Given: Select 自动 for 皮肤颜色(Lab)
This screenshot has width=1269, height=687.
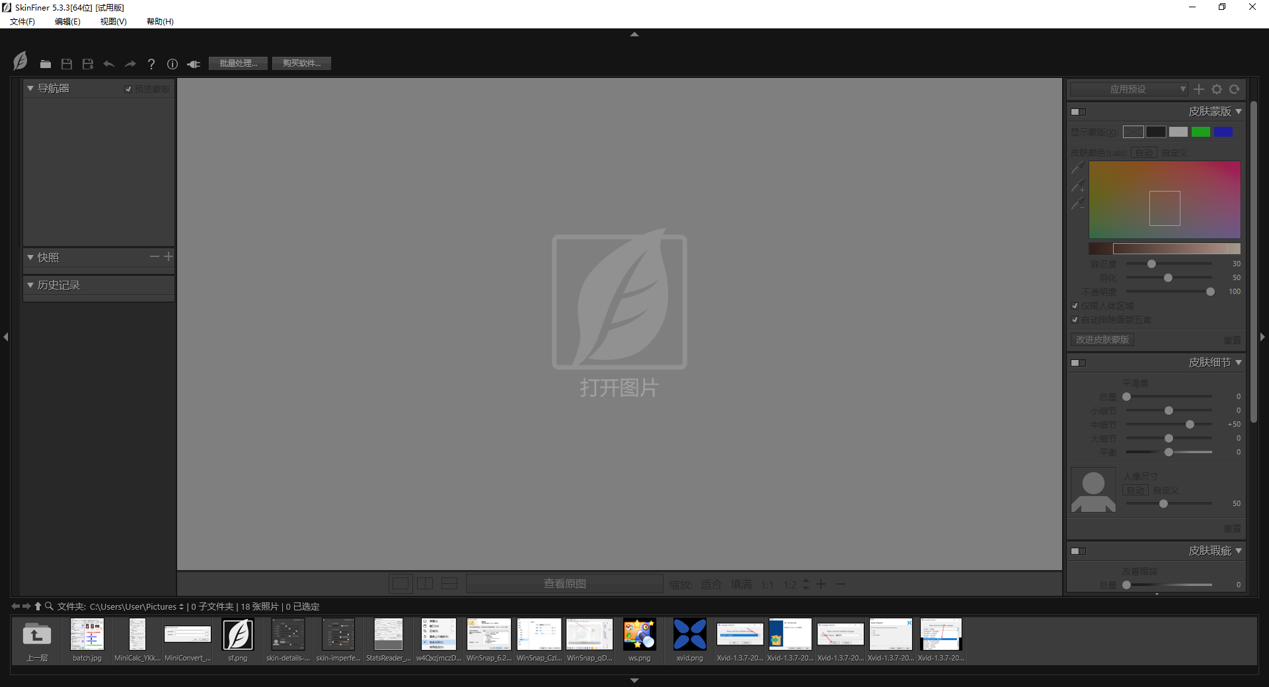Looking at the screenshot, I should [x=1144, y=153].
